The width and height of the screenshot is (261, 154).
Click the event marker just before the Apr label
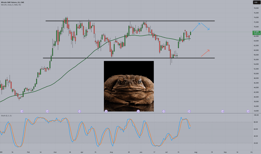(x=80, y=111)
